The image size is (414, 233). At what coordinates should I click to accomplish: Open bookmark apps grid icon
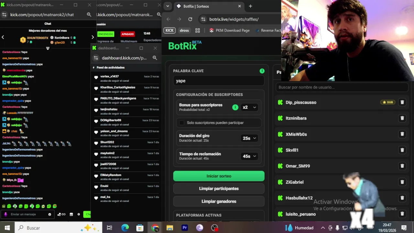[x=198, y=30]
